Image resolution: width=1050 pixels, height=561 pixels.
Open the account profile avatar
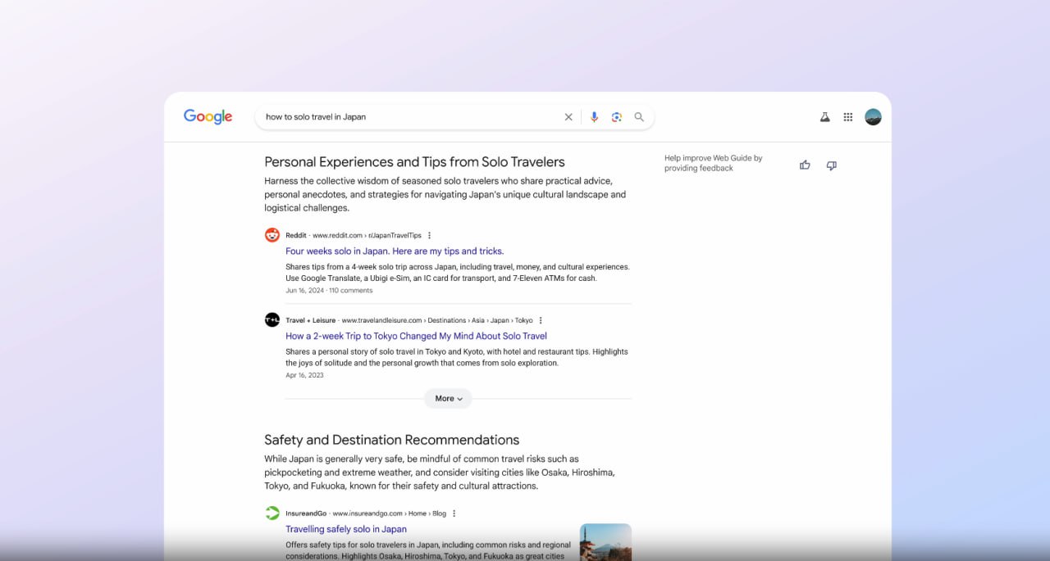point(874,117)
